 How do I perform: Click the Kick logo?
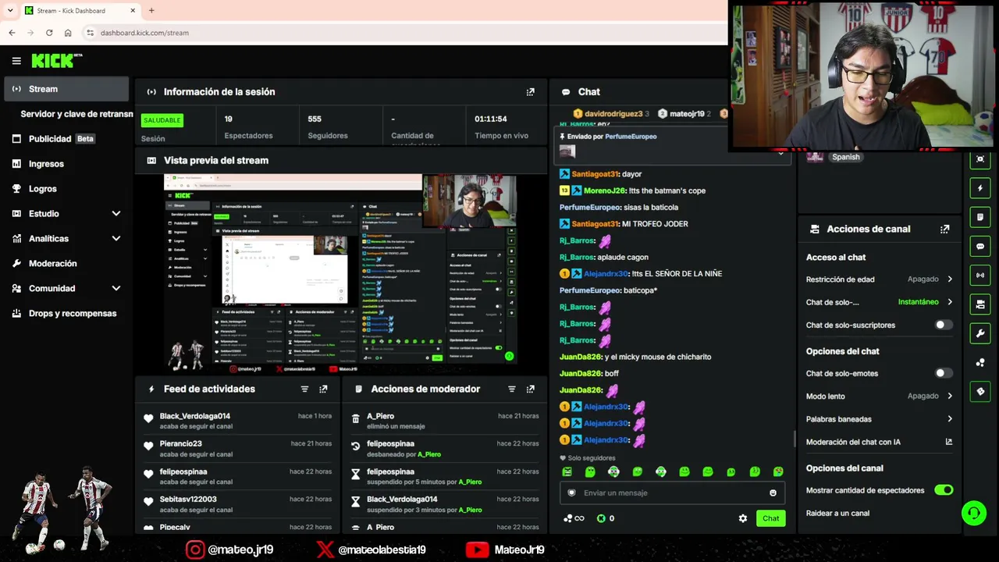(x=56, y=61)
